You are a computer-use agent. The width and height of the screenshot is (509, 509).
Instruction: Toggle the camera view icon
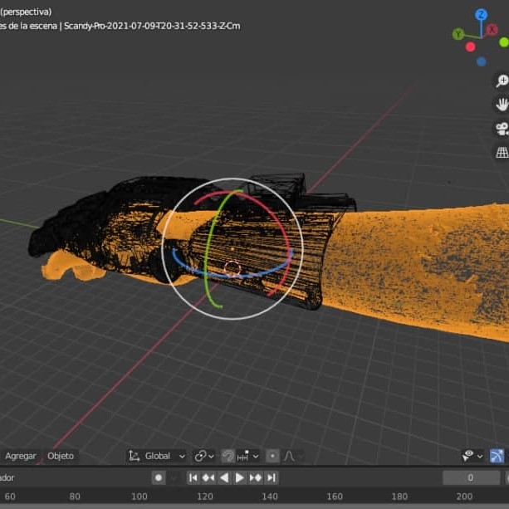pos(502,129)
